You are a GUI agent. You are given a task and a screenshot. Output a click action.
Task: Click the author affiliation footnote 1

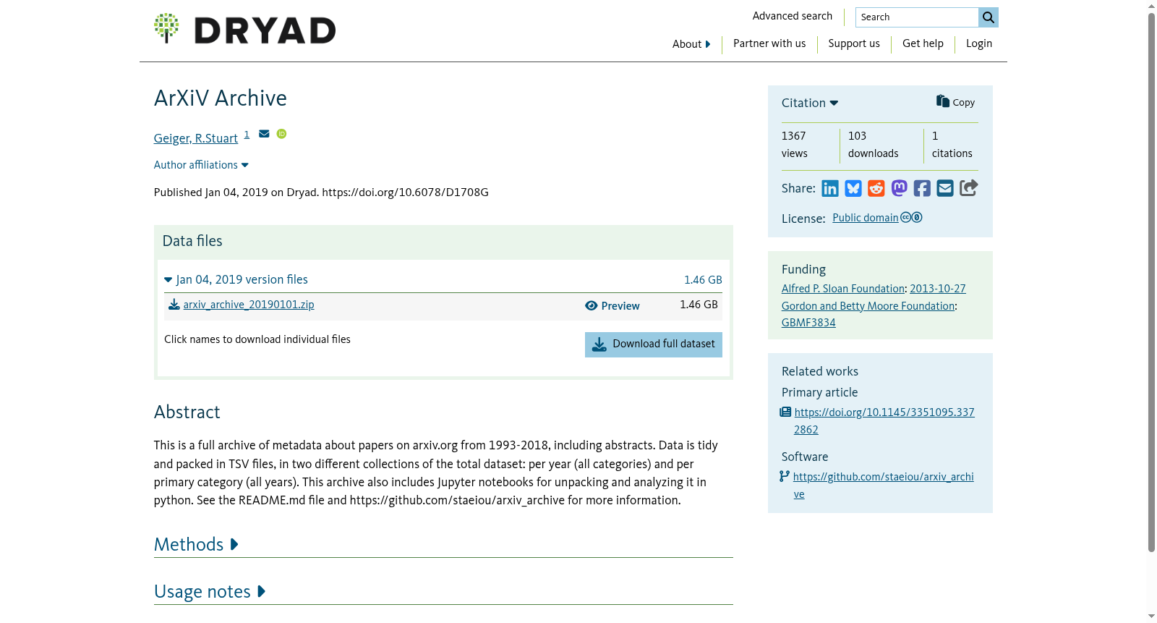(247, 135)
